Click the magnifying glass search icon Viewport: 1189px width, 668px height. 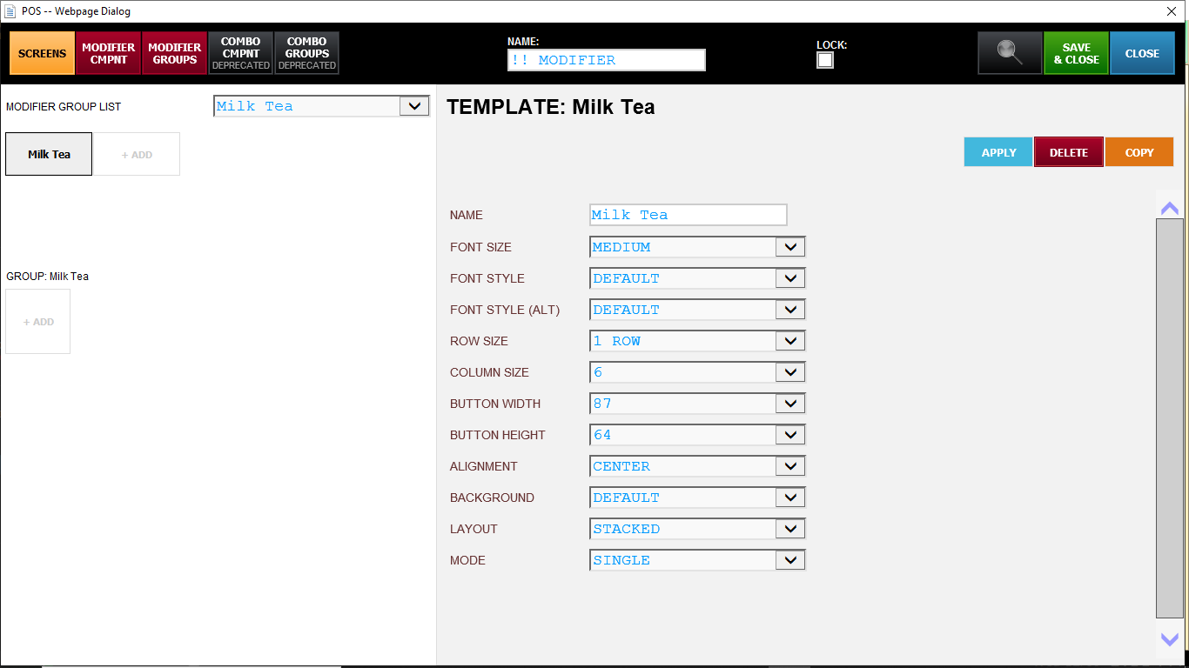click(1010, 53)
